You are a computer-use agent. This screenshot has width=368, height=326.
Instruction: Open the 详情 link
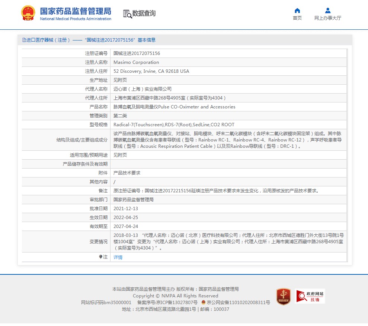118,257
